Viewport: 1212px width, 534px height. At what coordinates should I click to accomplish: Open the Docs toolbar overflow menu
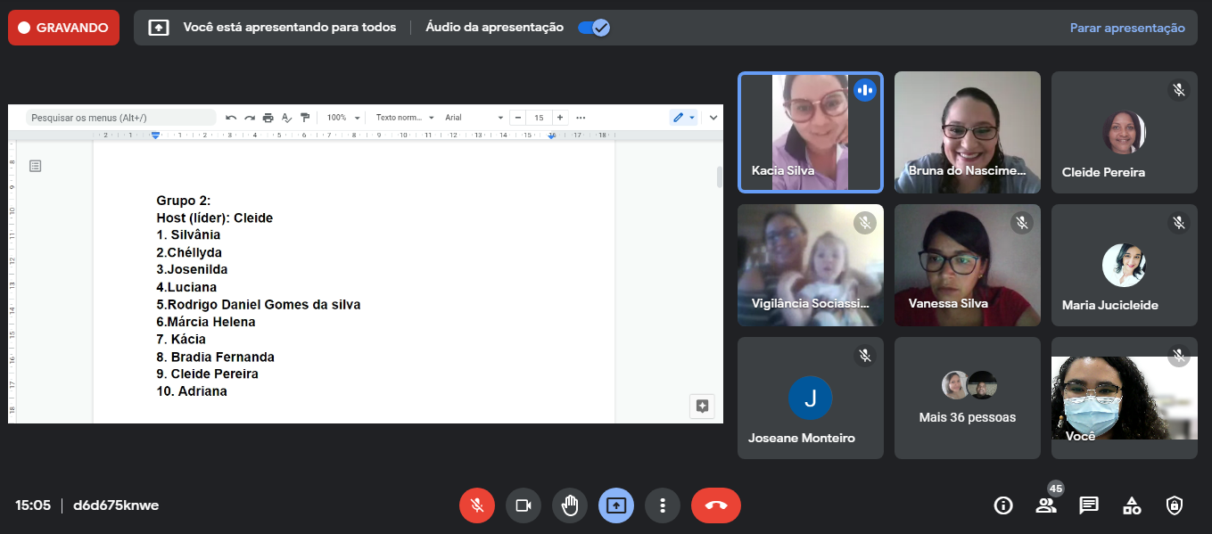coord(581,118)
